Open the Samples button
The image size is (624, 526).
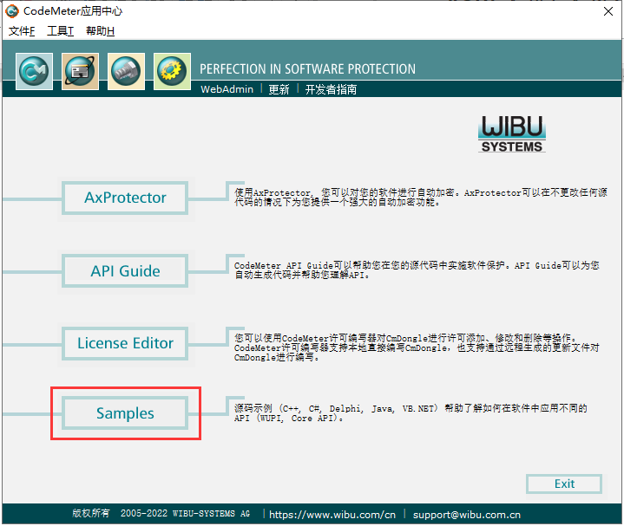[x=125, y=413]
